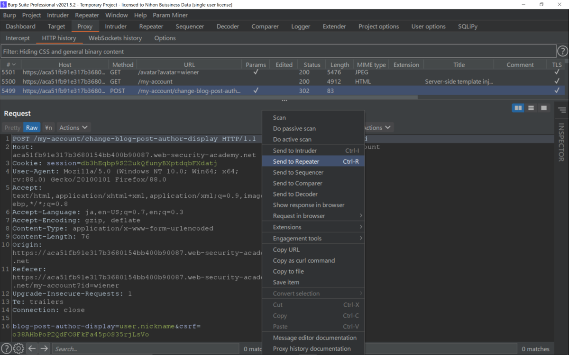Image resolution: width=569 pixels, height=355 pixels.
Task: Select Scan from context menu
Action: point(313,117)
